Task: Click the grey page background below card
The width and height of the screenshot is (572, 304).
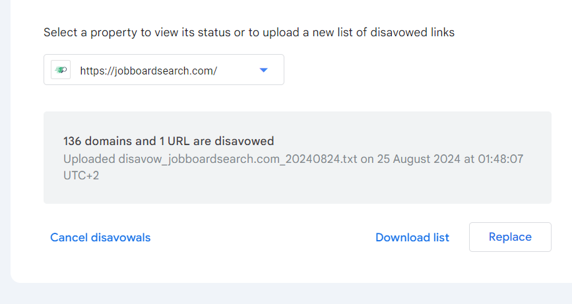Action: [x=284, y=295]
